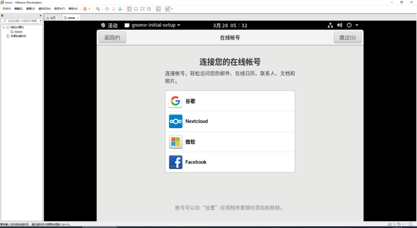Open the stretch display options arrow
Screen dimensions: 417x228
[x=172, y=9]
